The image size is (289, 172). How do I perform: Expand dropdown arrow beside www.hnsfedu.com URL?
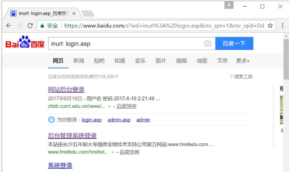112,152
